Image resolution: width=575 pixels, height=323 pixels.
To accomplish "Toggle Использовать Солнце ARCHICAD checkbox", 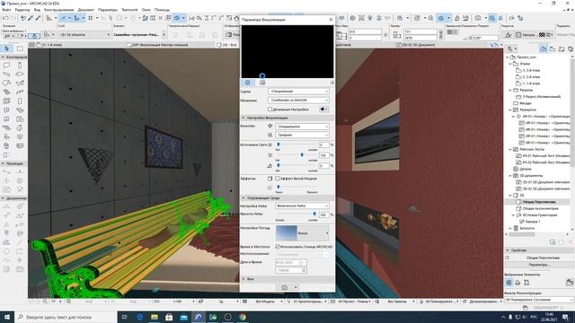I will click(278, 247).
